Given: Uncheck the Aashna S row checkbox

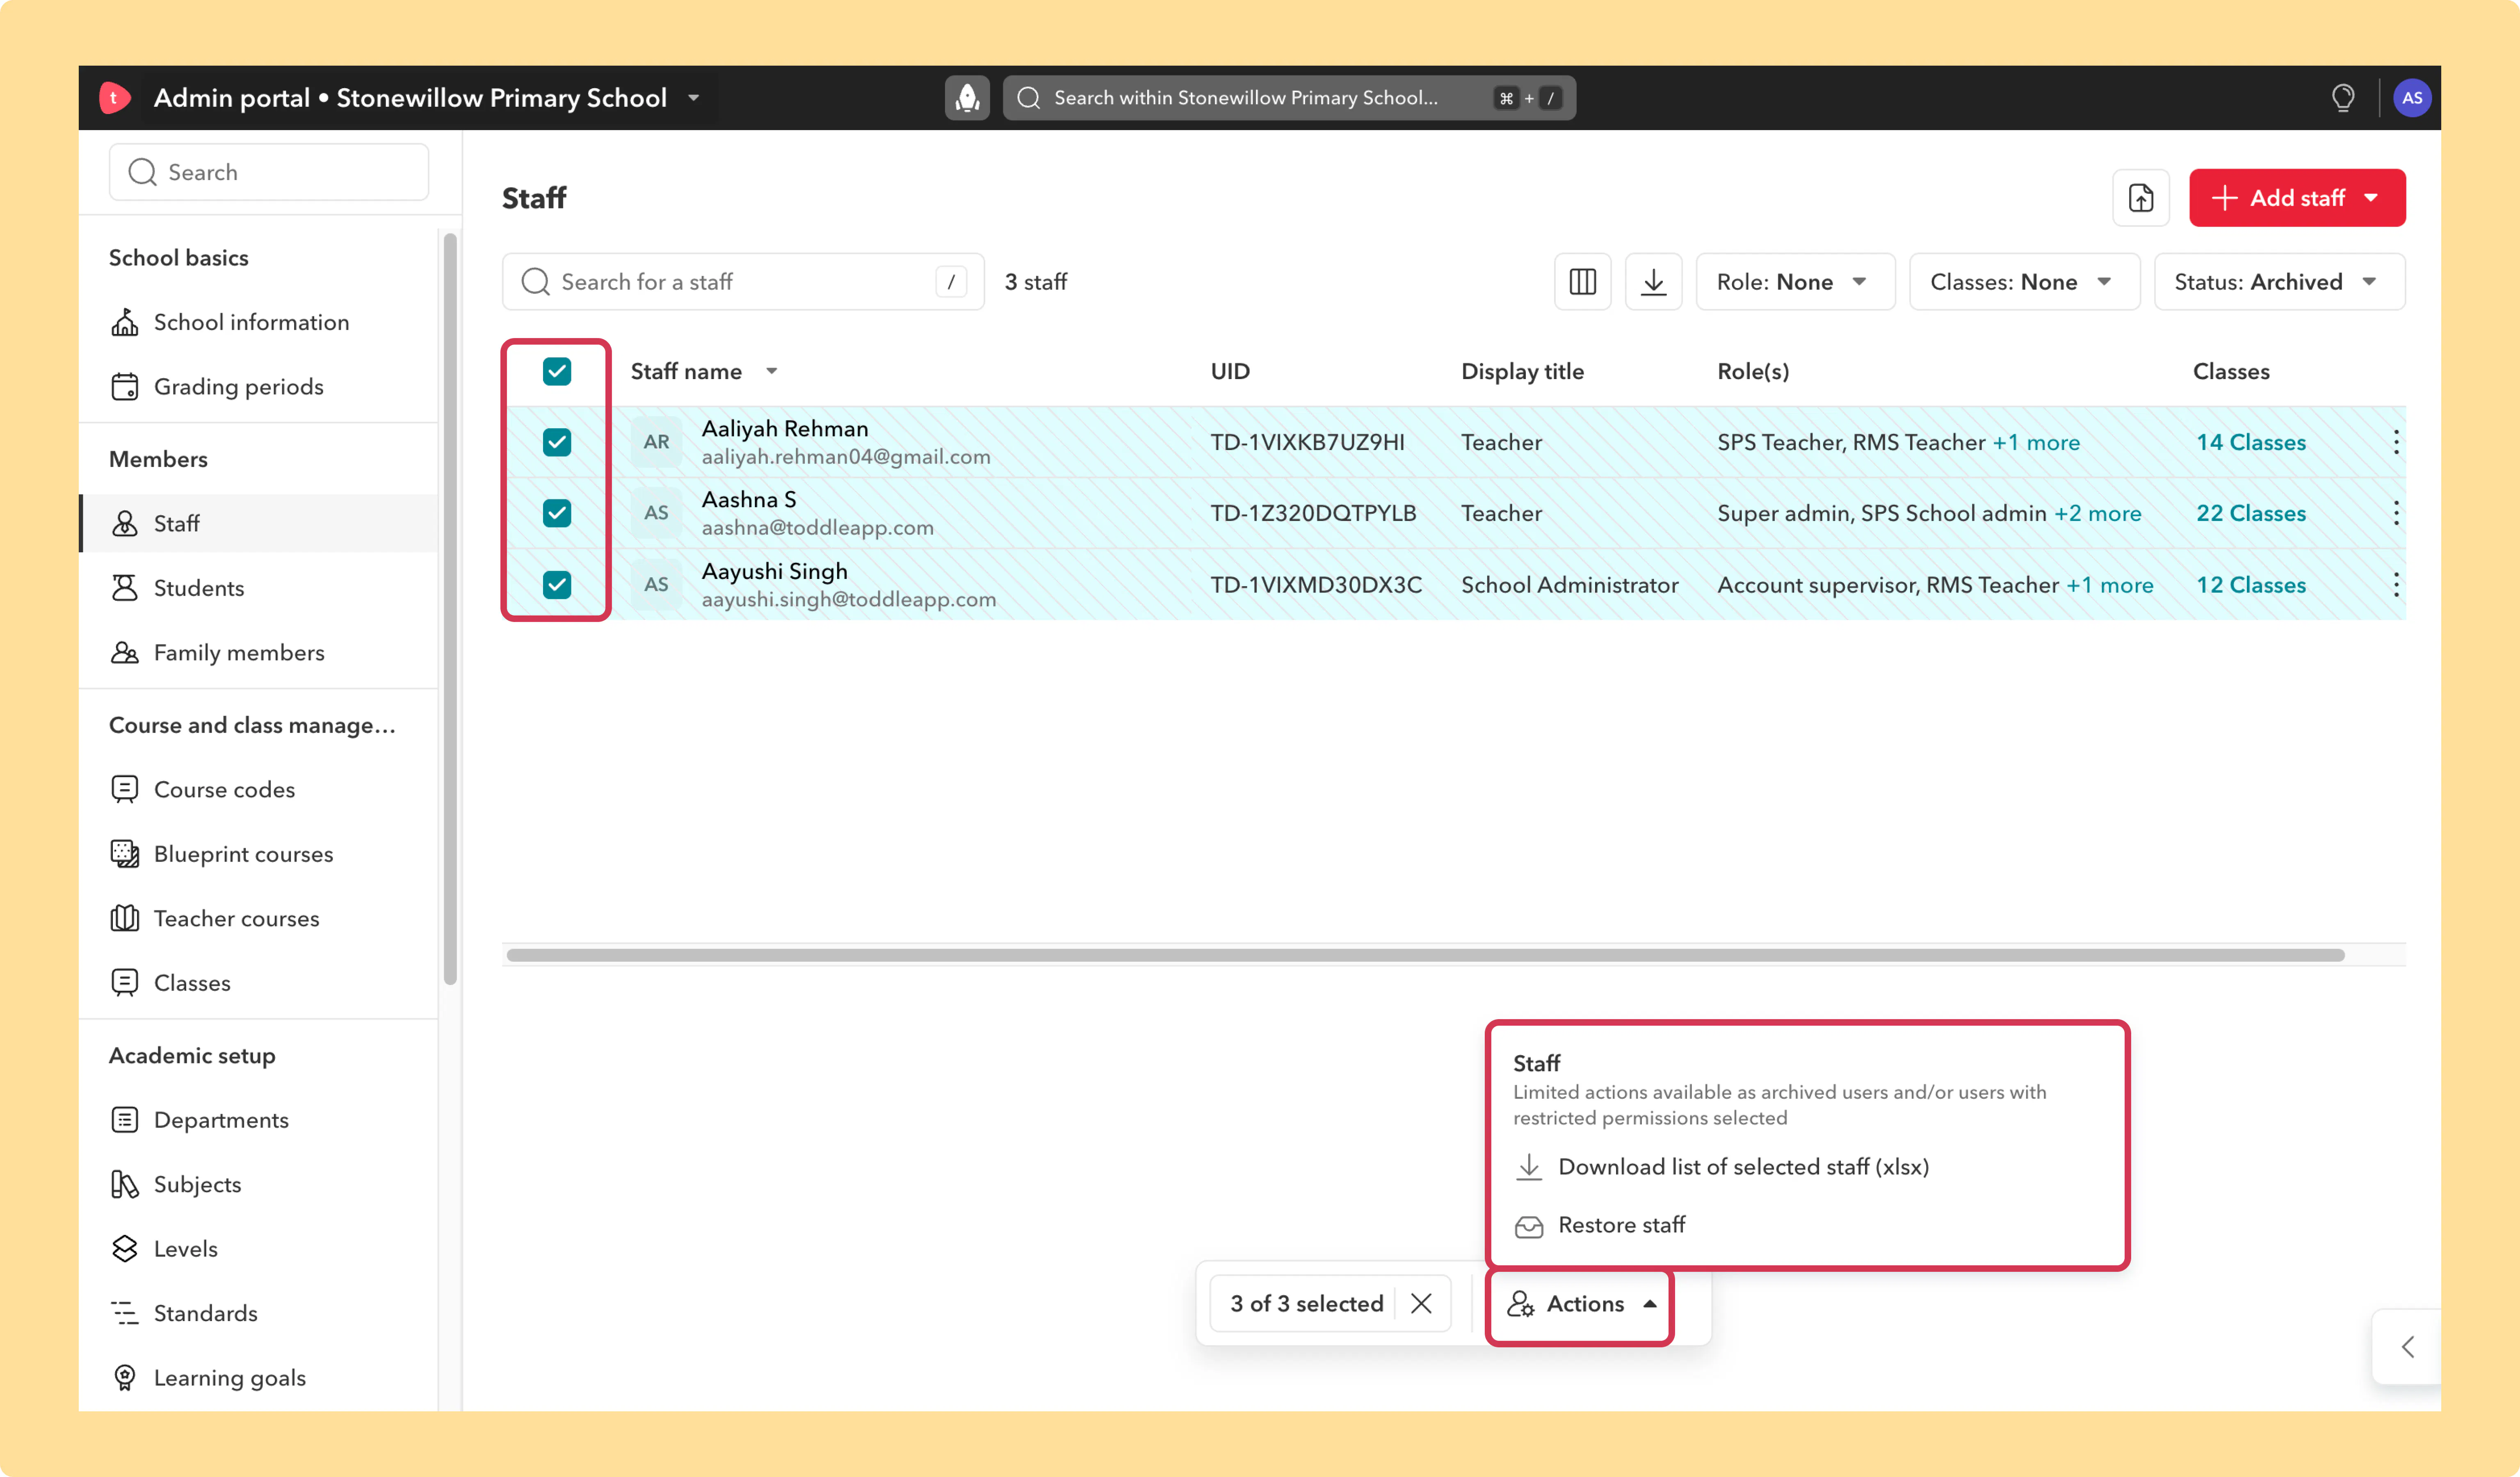Looking at the screenshot, I should point(557,513).
